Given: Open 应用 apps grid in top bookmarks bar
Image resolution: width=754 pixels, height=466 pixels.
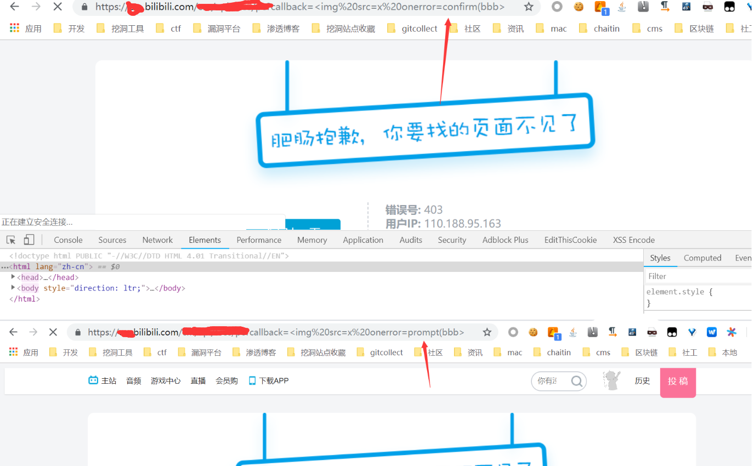Looking at the screenshot, I should click(x=26, y=29).
